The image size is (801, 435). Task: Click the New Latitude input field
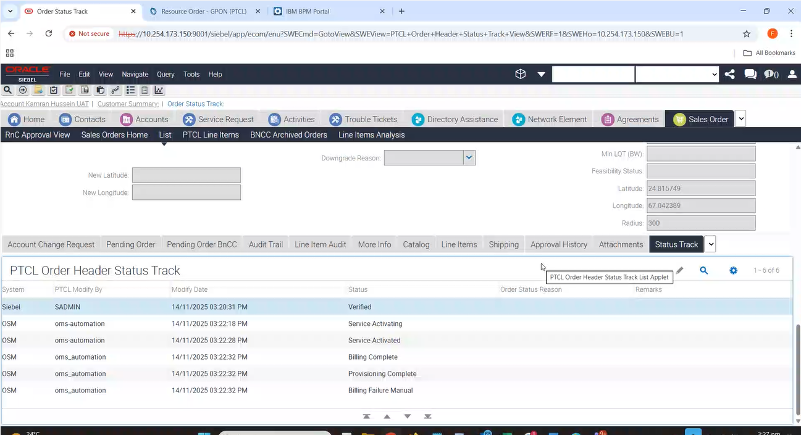186,175
